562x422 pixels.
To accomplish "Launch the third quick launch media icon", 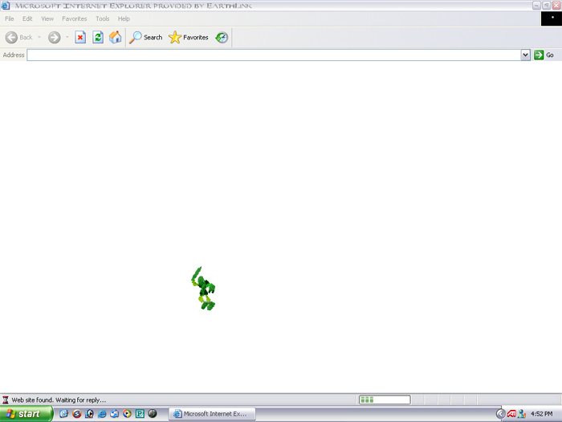I will [89, 414].
